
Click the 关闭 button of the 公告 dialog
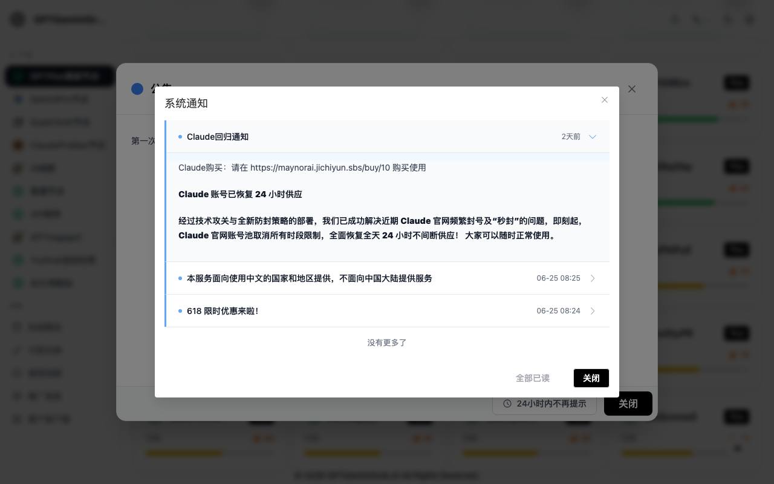[628, 404]
